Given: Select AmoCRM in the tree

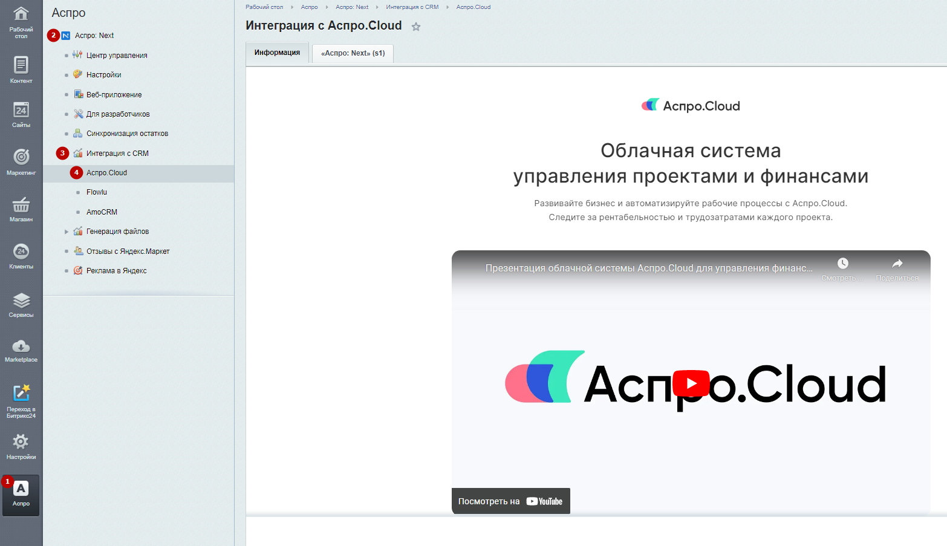Looking at the screenshot, I should [x=102, y=212].
